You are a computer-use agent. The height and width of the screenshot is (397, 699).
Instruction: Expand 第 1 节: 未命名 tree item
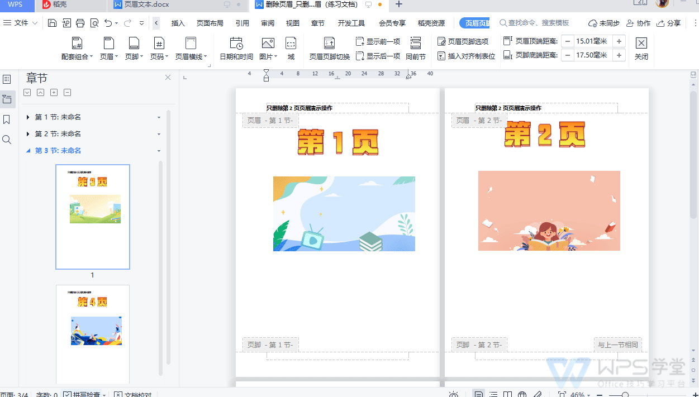tap(28, 117)
